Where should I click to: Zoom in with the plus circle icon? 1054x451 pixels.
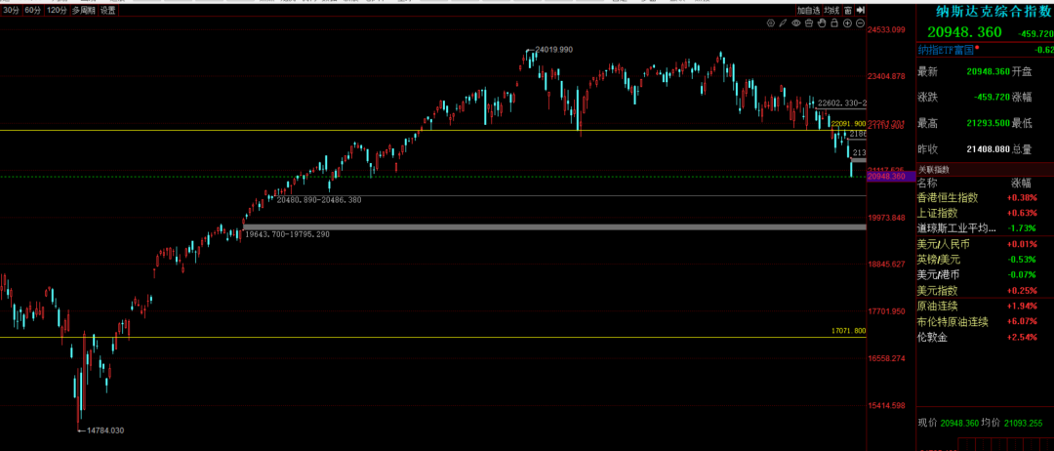pyautogui.click(x=847, y=23)
